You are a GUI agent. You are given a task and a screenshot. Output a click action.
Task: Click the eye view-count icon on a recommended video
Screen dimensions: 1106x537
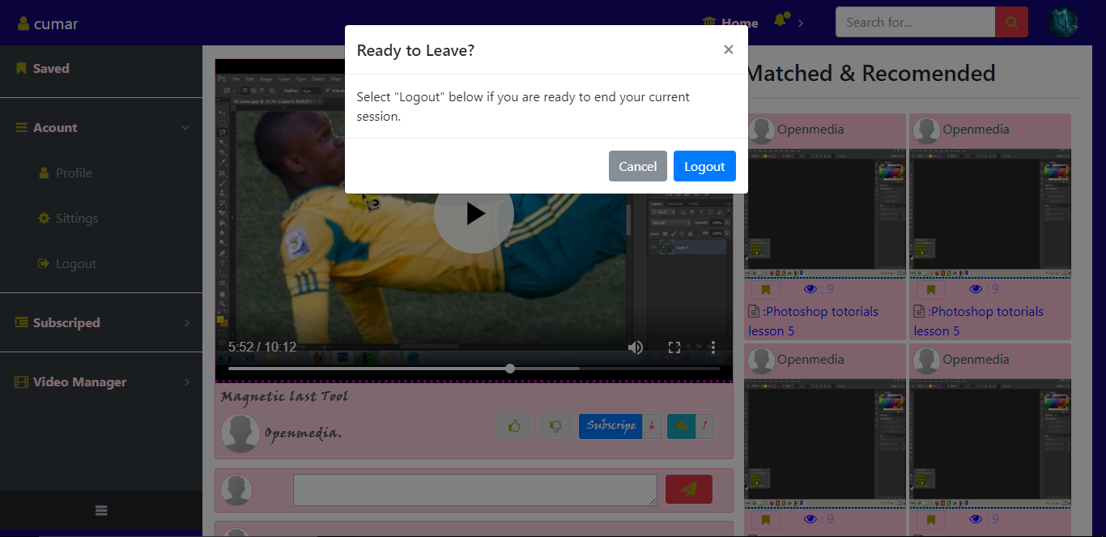coord(810,288)
